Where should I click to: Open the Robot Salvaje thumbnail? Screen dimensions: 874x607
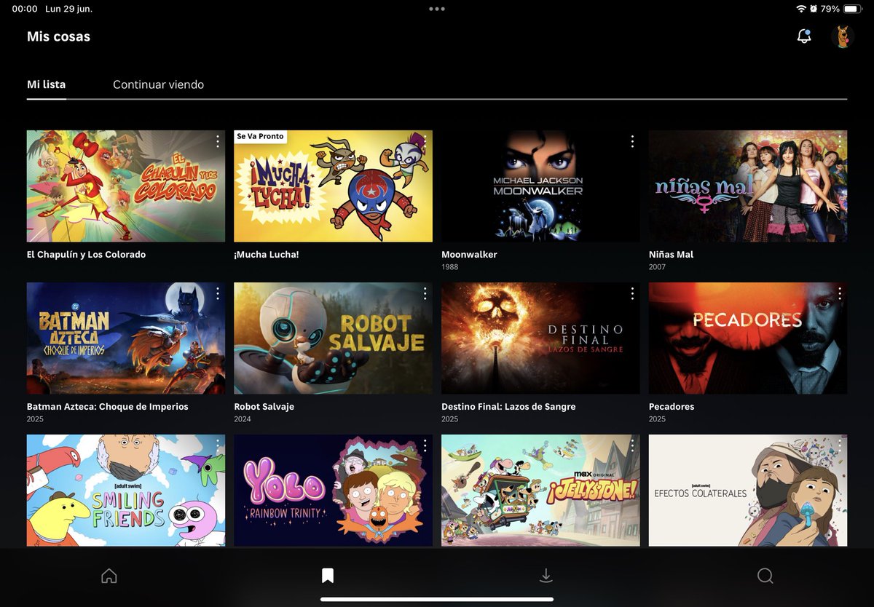(x=333, y=338)
